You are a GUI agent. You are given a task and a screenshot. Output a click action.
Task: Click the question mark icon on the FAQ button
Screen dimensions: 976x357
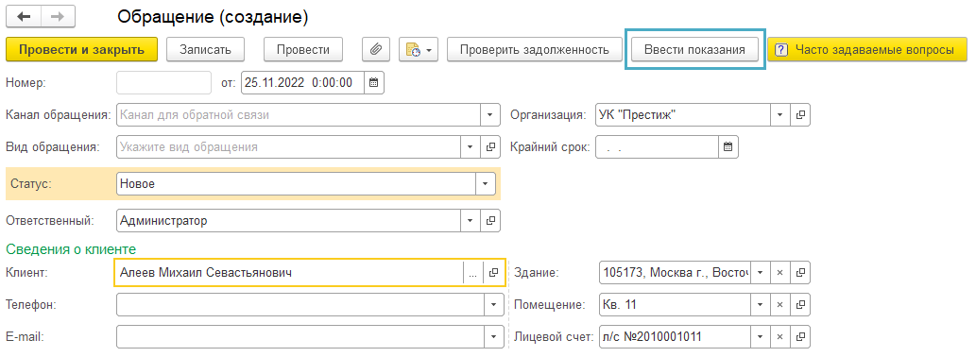point(781,50)
